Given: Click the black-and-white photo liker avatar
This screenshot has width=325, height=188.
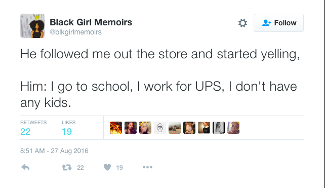Looking at the screenshot, I should (219, 128).
